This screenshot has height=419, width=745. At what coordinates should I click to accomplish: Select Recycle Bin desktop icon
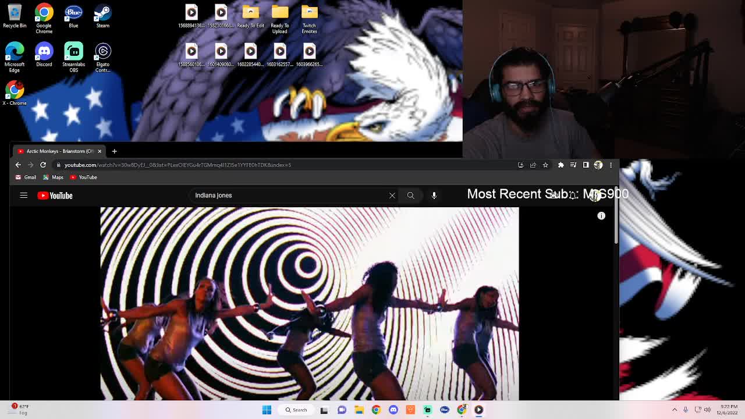click(x=15, y=16)
